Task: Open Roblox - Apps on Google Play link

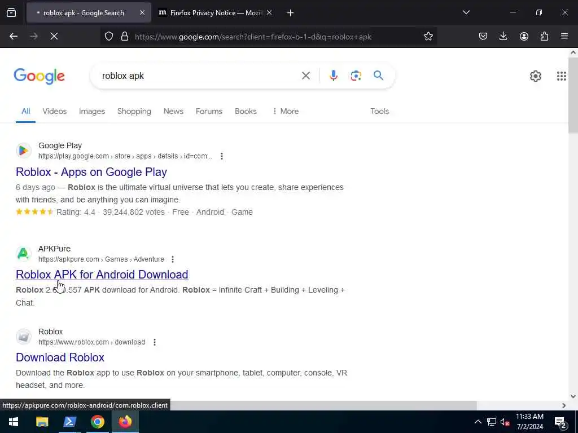Action: pyautogui.click(x=91, y=172)
